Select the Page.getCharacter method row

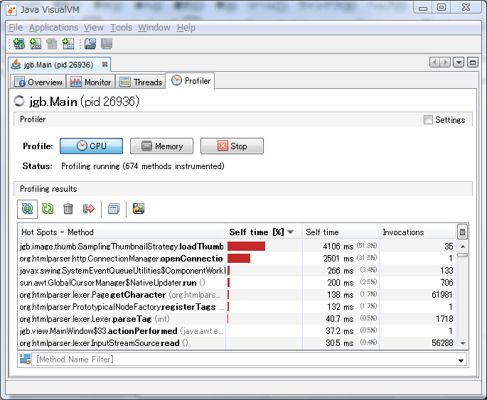pos(237,294)
